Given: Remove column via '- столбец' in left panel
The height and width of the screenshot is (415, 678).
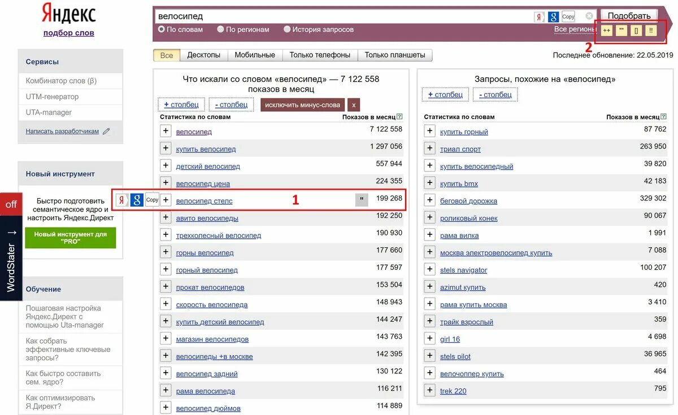Looking at the screenshot, I should pyautogui.click(x=231, y=104).
